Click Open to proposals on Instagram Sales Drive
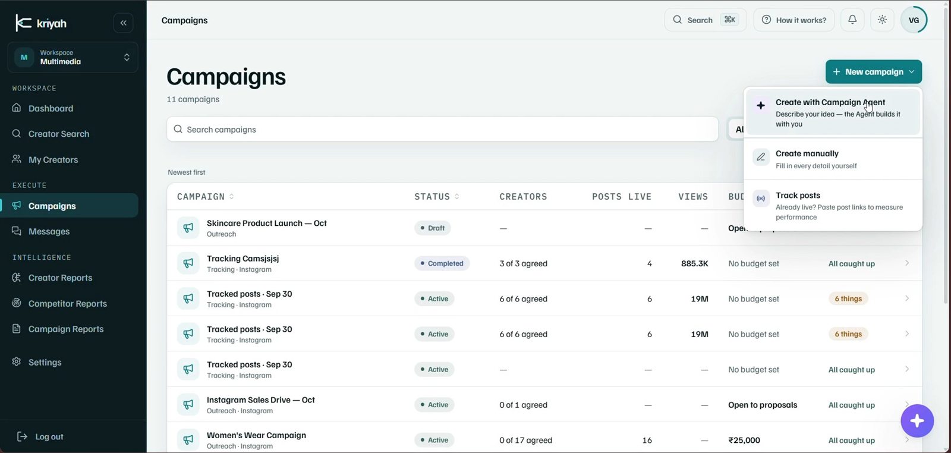The height and width of the screenshot is (453, 951). 763,405
